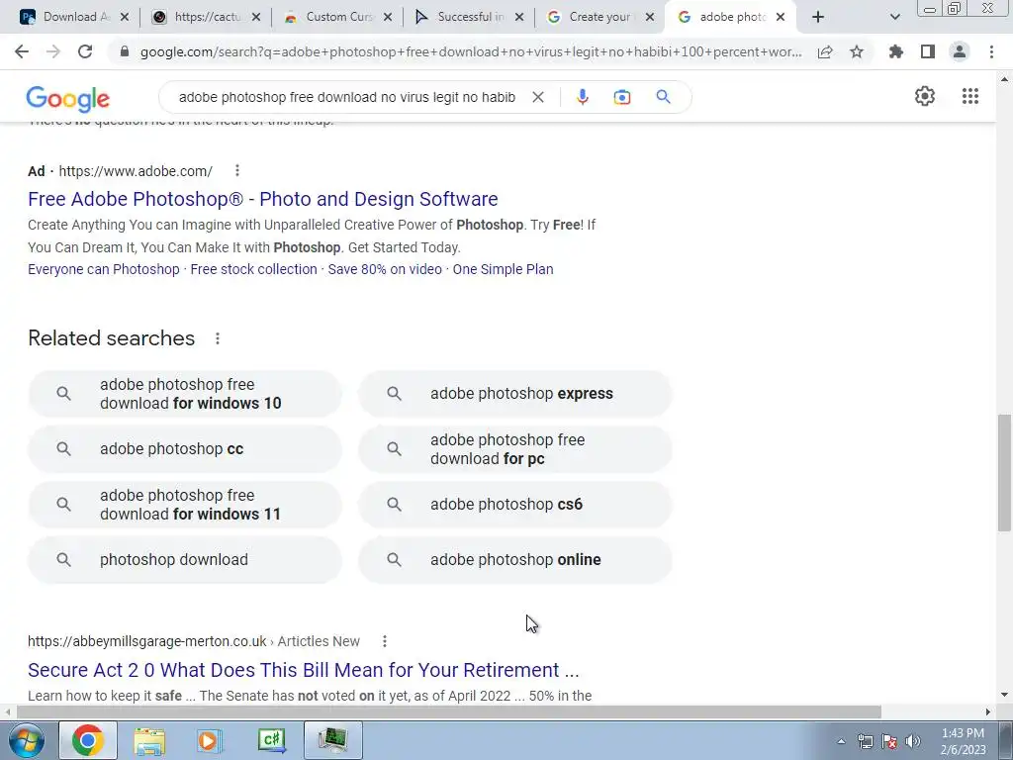Click the horizontal scrollbar thumb
Screen dimensions: 1013x760
coord(448,712)
